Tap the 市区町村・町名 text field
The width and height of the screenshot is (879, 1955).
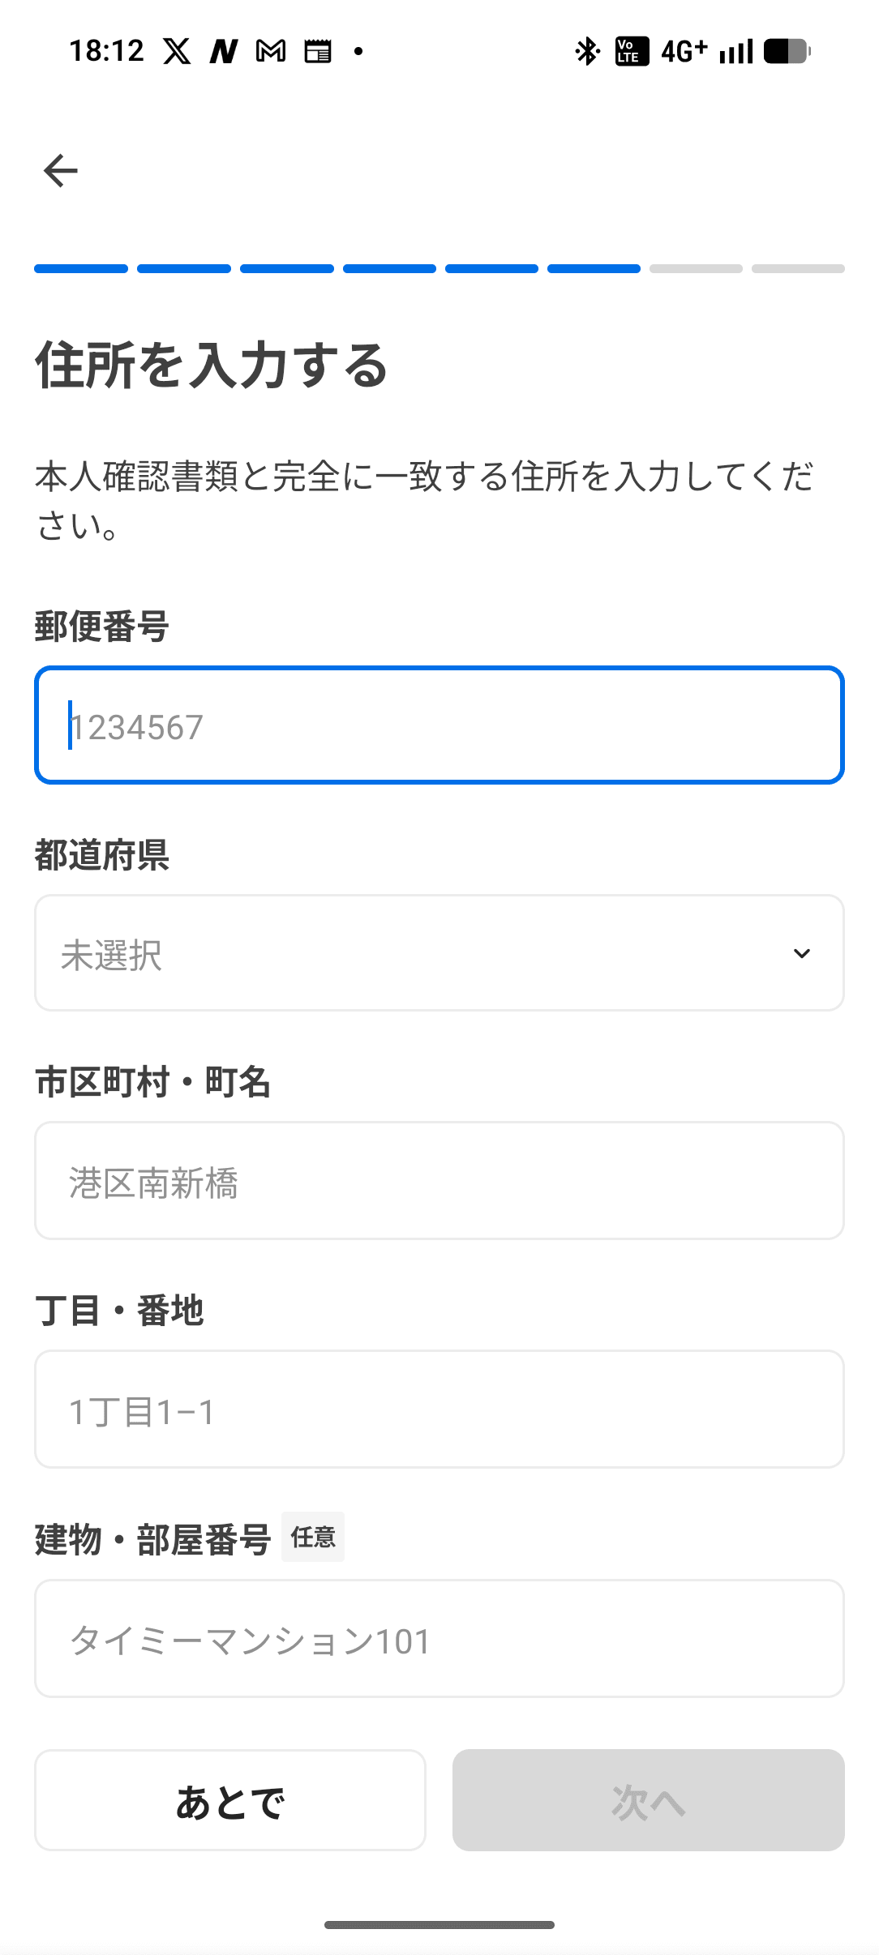coord(439,1181)
